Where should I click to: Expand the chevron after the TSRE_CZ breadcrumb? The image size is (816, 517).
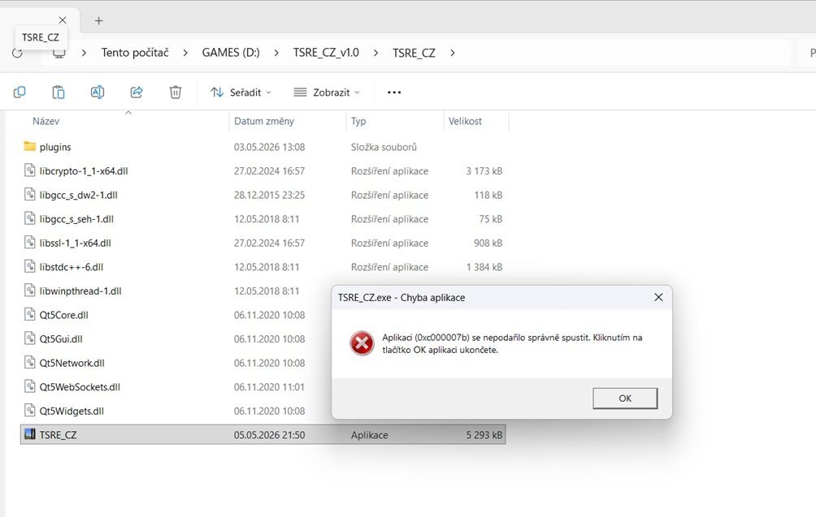coord(452,53)
